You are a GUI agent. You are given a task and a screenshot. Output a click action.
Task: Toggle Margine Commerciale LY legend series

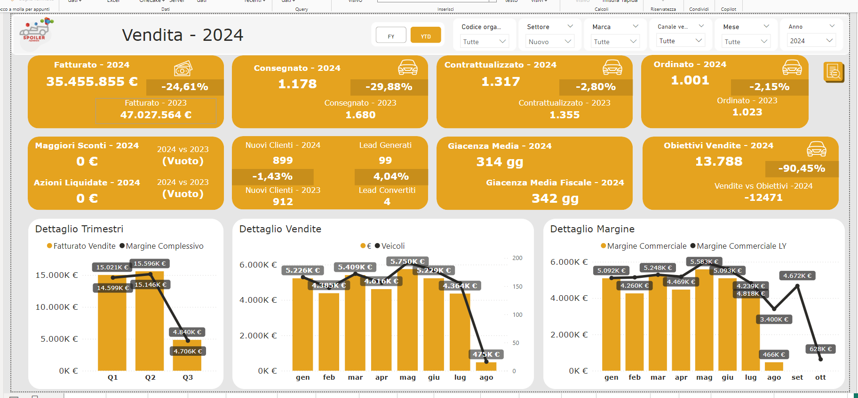pos(739,246)
